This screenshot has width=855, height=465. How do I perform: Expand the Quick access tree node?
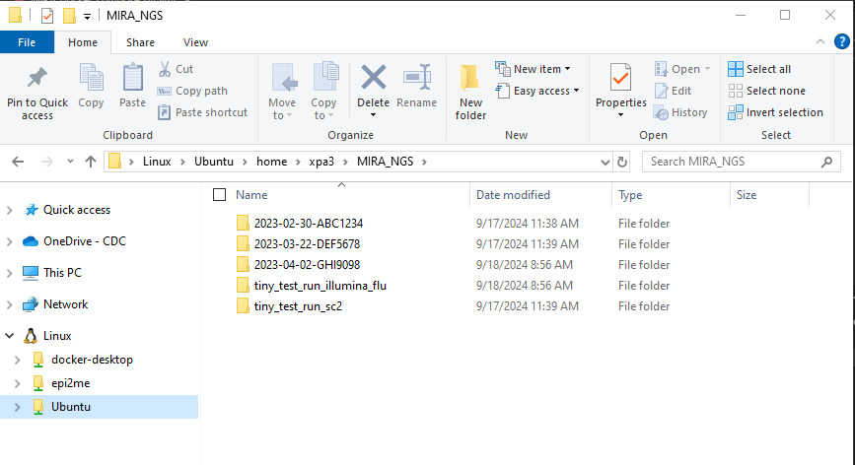(11, 210)
